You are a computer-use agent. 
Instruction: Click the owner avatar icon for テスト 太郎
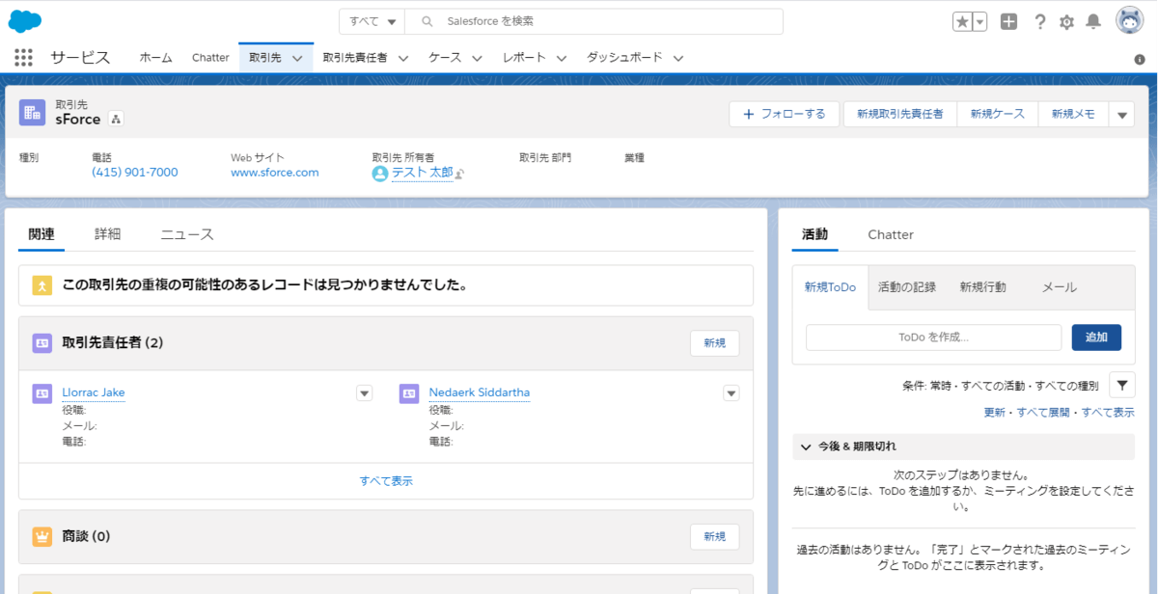click(x=380, y=174)
